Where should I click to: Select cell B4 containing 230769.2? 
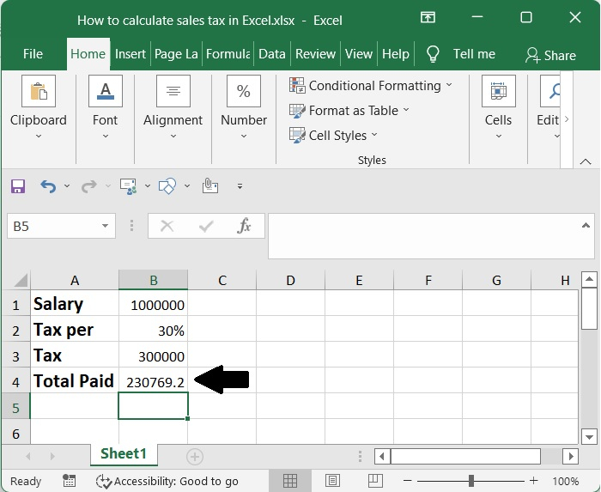[153, 380]
